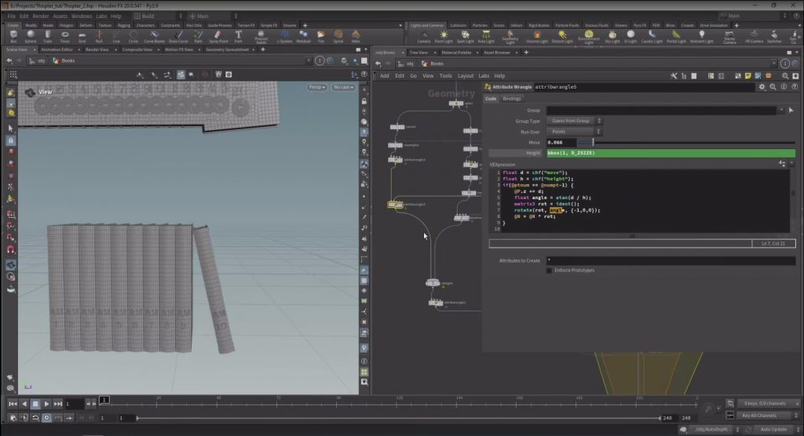
Task: Add a Spot Light from the shelf
Action: click(465, 37)
